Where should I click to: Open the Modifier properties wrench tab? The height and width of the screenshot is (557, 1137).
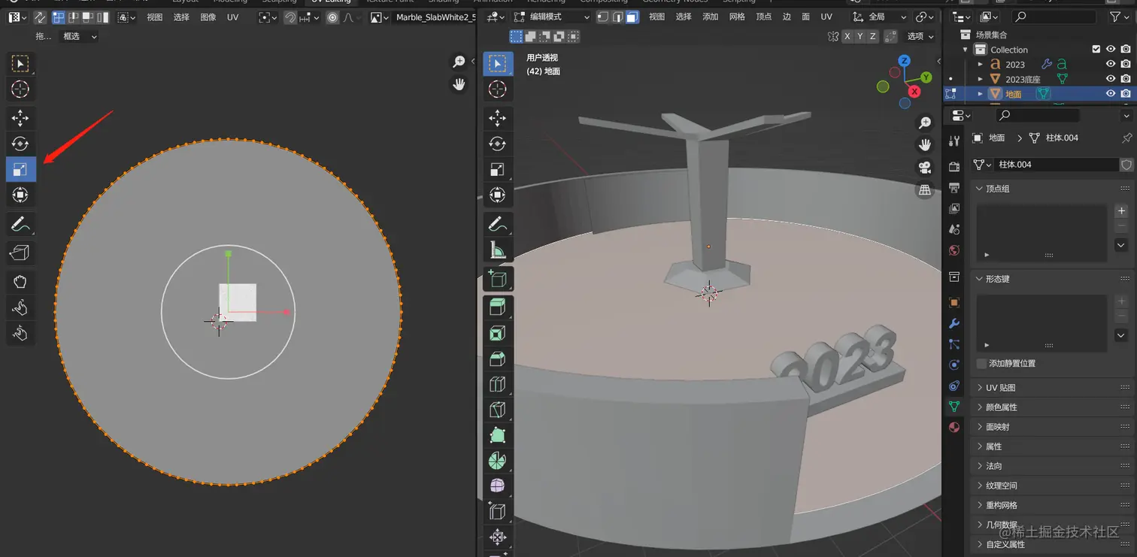(x=954, y=323)
